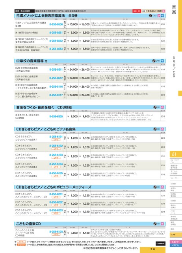Screen dimensions: 182x253
Task: Click the yellow 音楽 footer label
Action: [x=152, y=249]
